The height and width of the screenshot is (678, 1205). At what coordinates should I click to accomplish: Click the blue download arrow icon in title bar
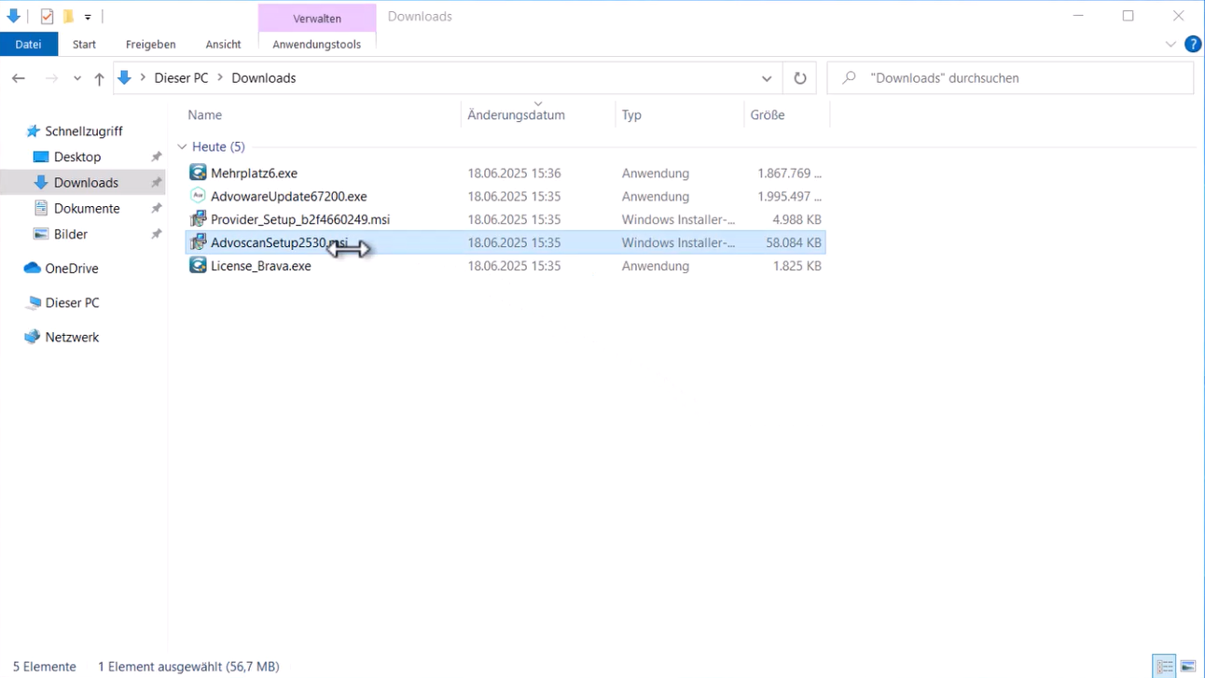[13, 16]
